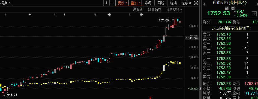Click the 委比 -70.01% value
Image resolution: width=258 pixels, height=99 pixels.
coord(224,22)
